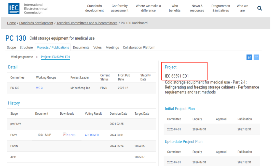275x166 pixels.
Task: Click the PC 130 Dashboard breadcrumb text
Action: [134, 23]
